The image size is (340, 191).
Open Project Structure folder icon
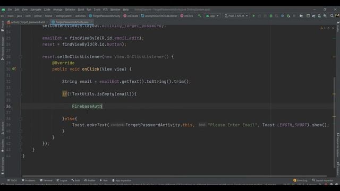pos(301,16)
